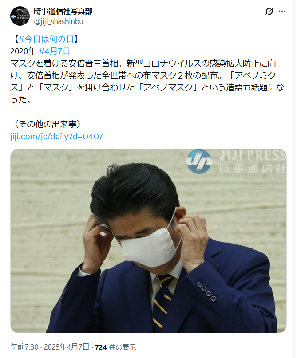Open the 時事通信社写真部 display name
Viewport: 297px width, 358px height.
click(x=63, y=11)
